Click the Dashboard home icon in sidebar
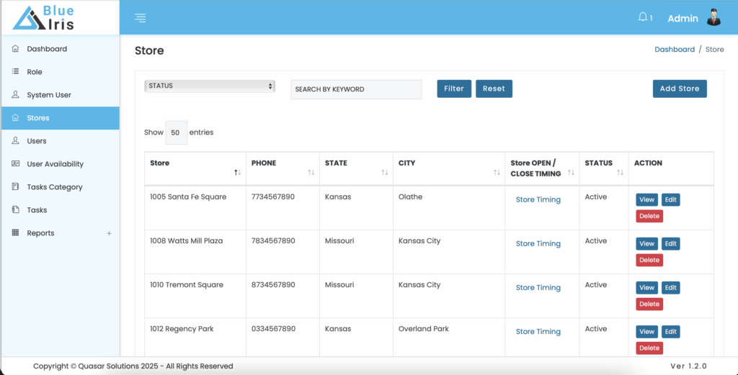This screenshot has height=375, width=738. coord(16,49)
